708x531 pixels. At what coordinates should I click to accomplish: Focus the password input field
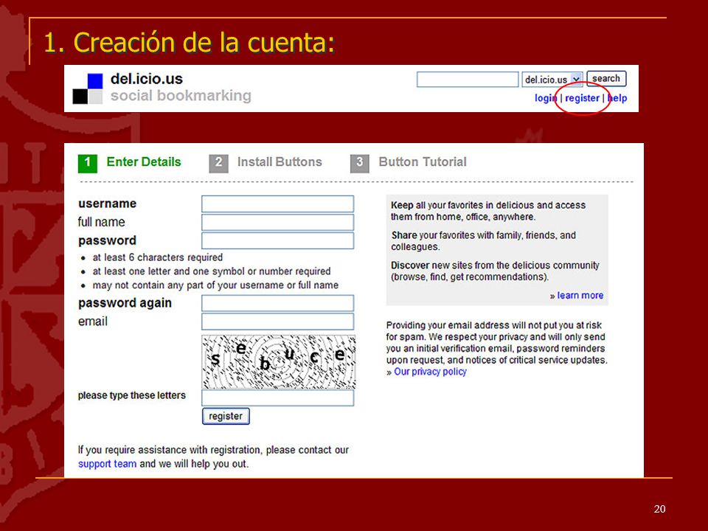(278, 240)
